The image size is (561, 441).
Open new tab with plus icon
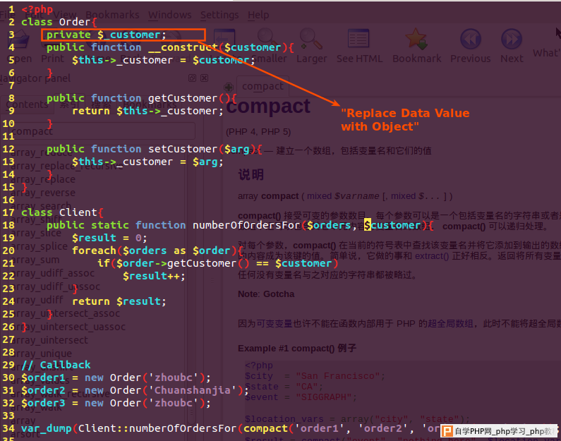[228, 87]
